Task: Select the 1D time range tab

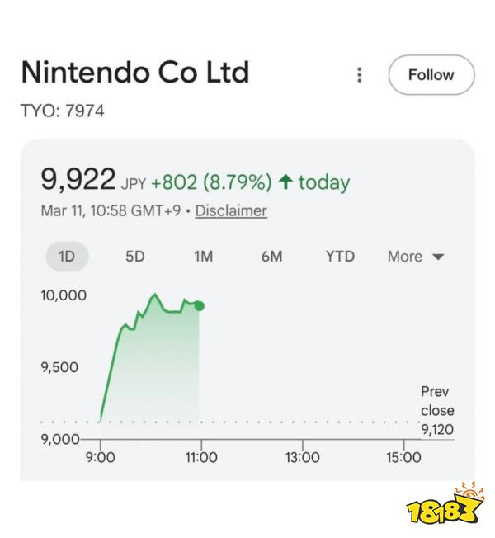Action: [67, 257]
